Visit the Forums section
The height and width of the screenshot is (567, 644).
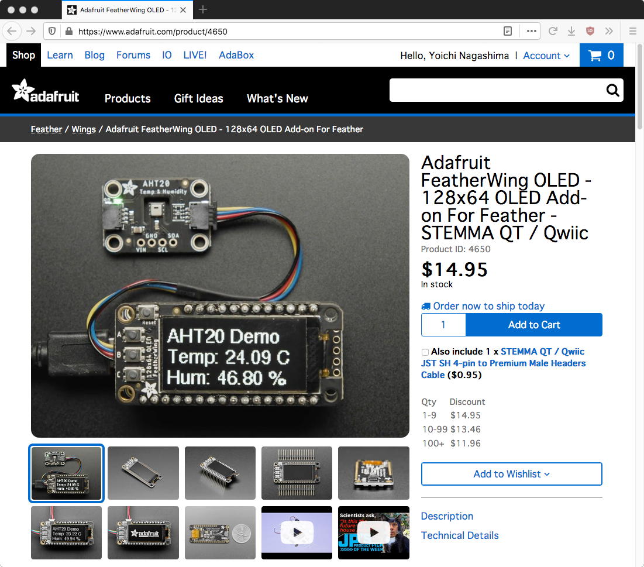pyautogui.click(x=133, y=55)
